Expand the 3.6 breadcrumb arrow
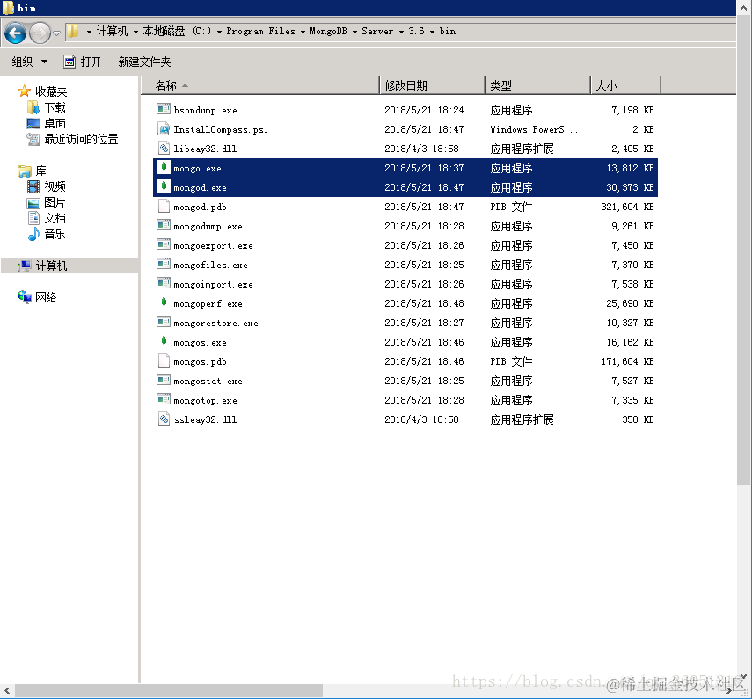The height and width of the screenshot is (699, 752). (432, 32)
